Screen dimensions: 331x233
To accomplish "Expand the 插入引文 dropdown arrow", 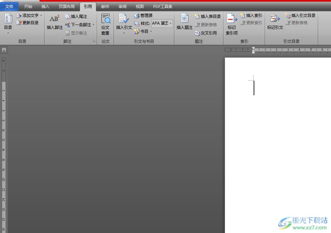I will pos(124,33).
